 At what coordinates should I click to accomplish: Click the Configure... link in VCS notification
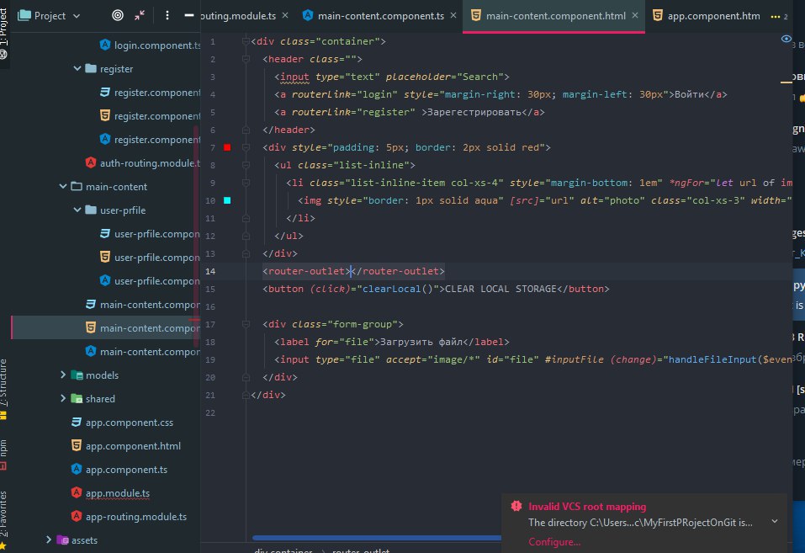pos(553,541)
